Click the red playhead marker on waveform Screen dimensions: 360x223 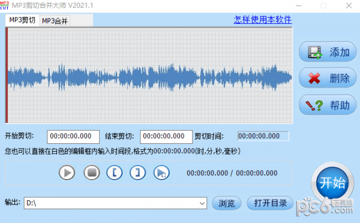pyautogui.click(x=7, y=76)
